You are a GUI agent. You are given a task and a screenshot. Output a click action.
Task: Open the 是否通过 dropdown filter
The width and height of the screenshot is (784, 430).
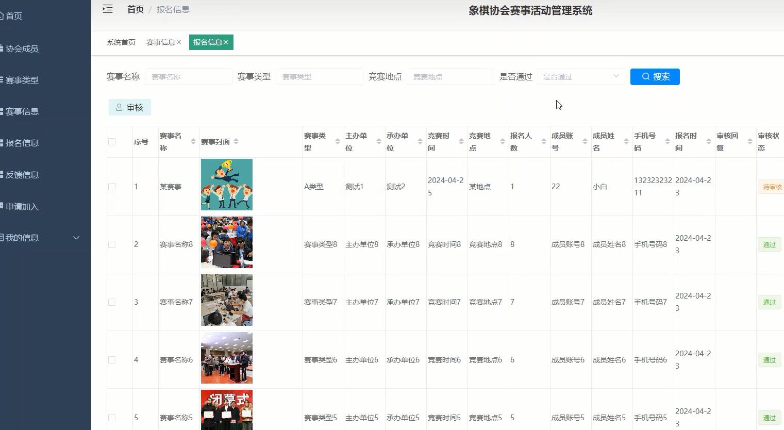tap(581, 77)
